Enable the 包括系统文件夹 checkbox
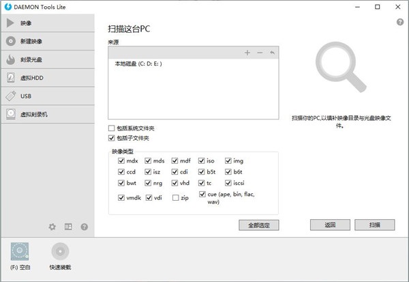This screenshot has height=282, width=409. click(112, 128)
